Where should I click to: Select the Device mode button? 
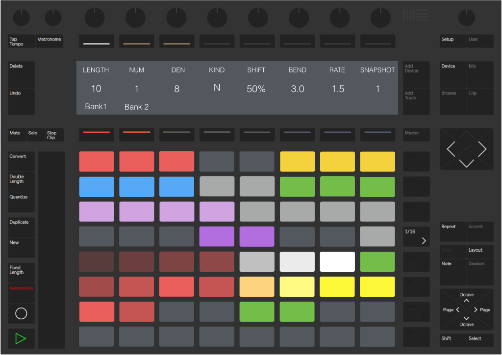[x=452, y=74]
